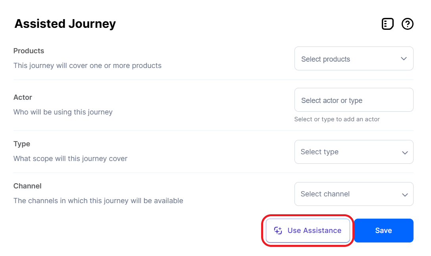Click the Actor field label
Image resolution: width=431 pixels, height=256 pixels.
[23, 97]
